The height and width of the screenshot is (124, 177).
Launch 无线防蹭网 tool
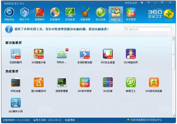[16, 56]
